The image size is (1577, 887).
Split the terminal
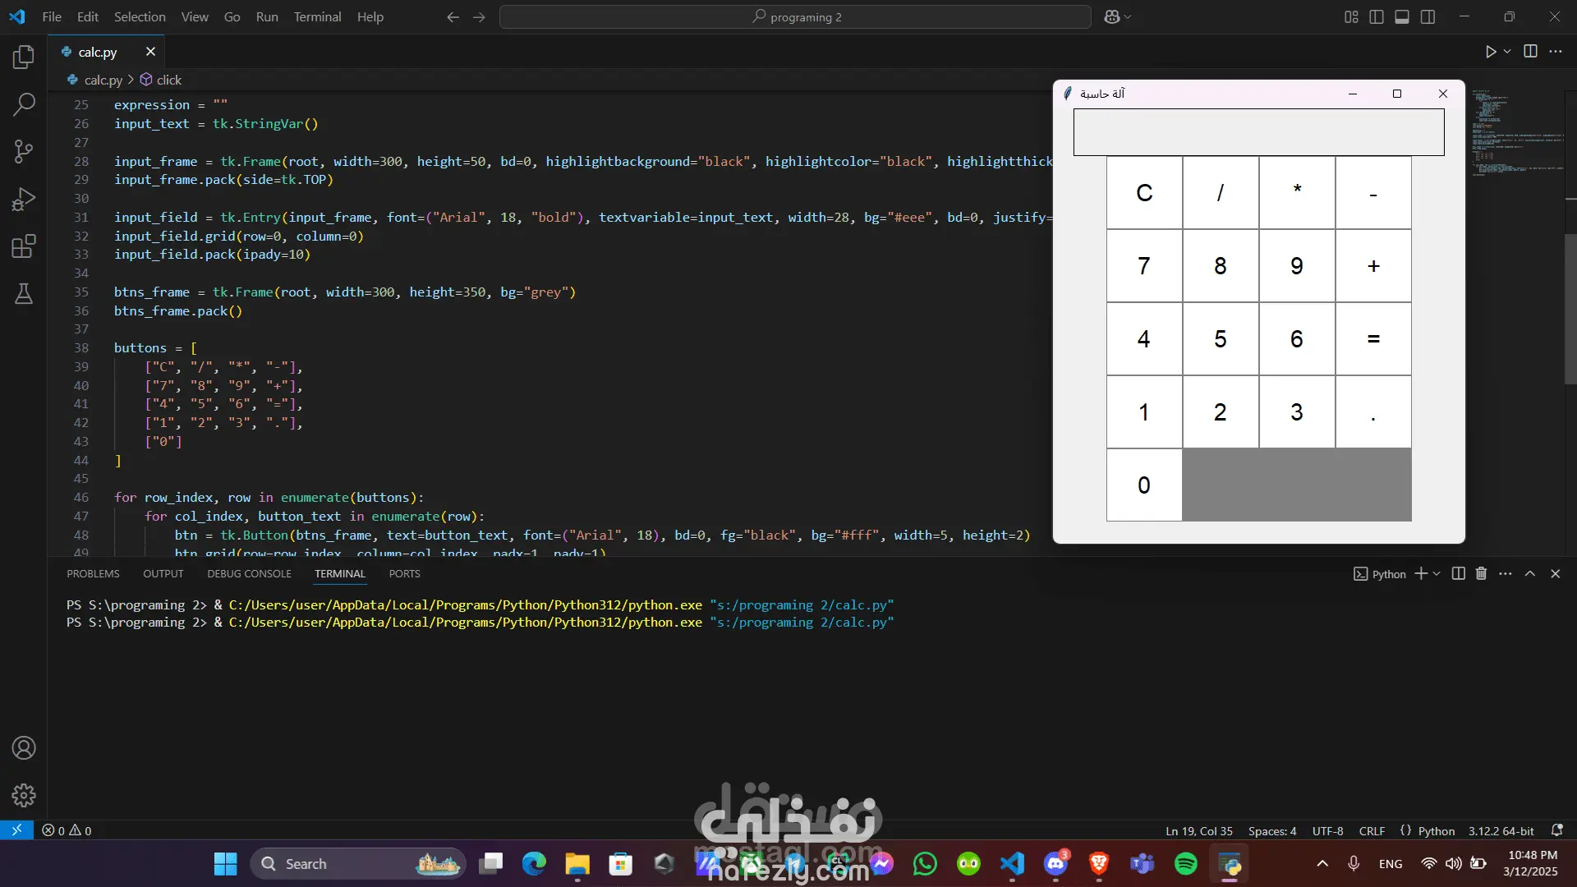coord(1458,573)
